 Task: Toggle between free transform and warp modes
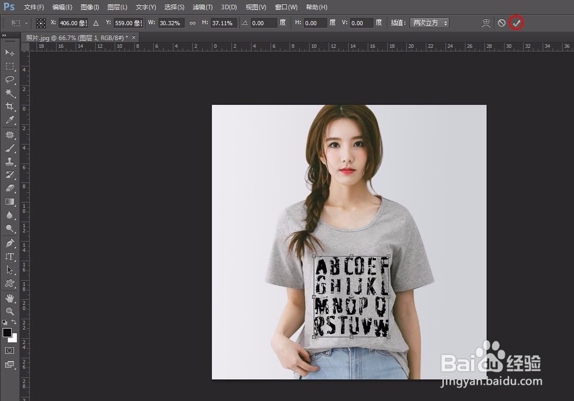[486, 23]
